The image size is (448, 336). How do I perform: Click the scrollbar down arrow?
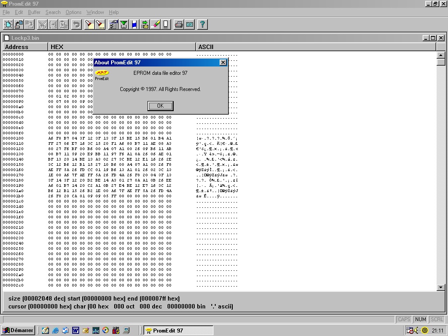[441, 287]
